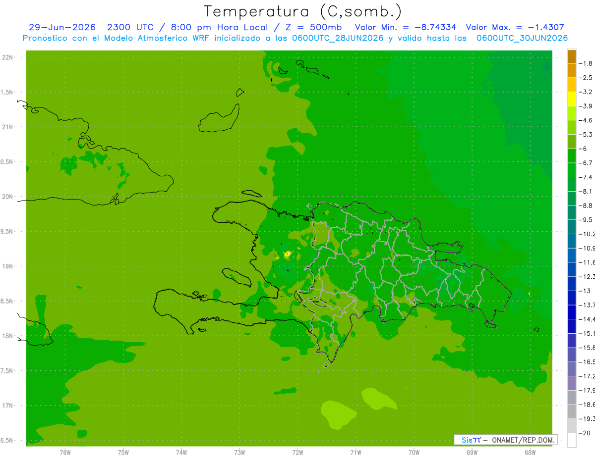Click the 'ONAMET/REP.DOM.' credit label
The image size is (595, 459).
coord(523,440)
